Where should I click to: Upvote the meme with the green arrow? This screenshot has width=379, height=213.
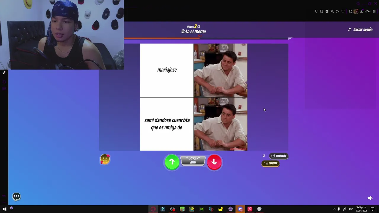(x=172, y=162)
